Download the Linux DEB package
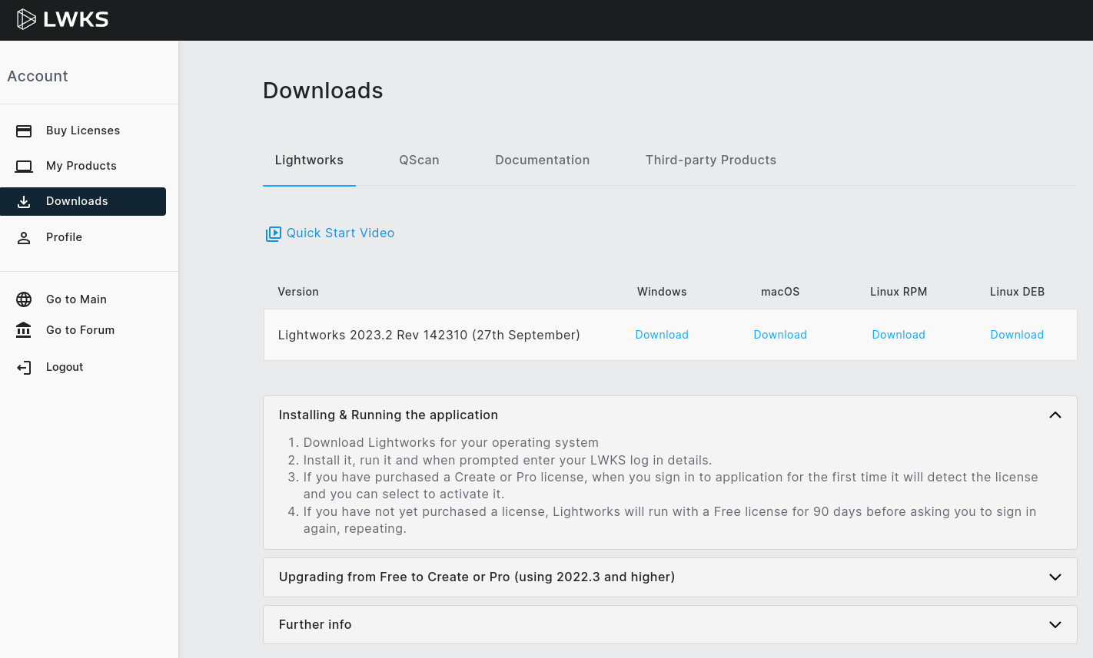Screen dimensions: 1093x658 click(1017, 335)
